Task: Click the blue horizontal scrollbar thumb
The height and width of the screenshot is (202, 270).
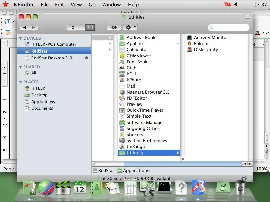Action: 183,164
